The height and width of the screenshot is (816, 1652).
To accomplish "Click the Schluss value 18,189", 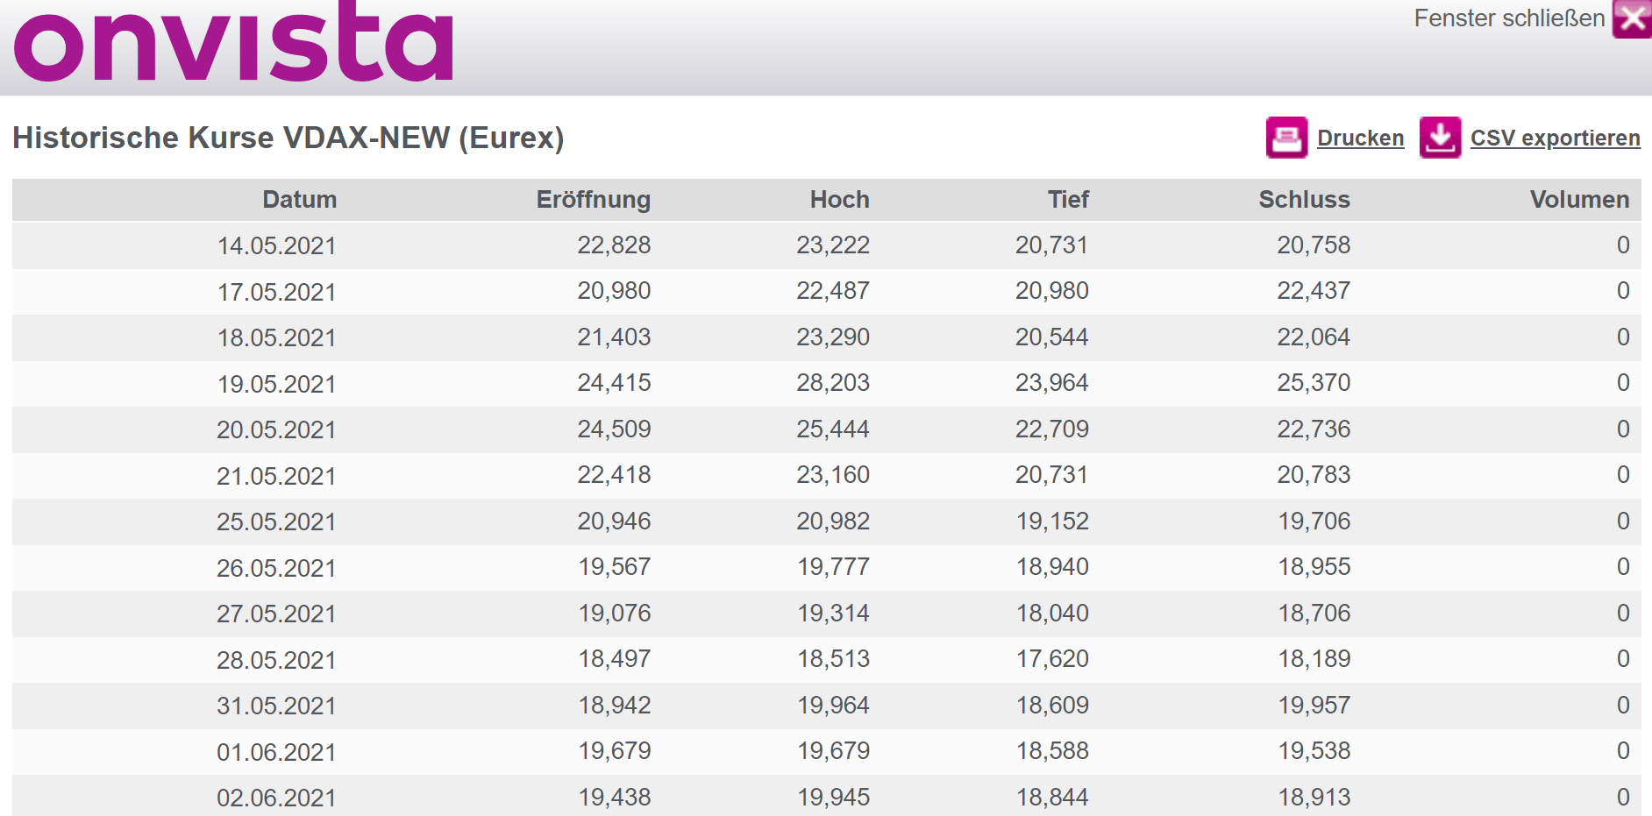I will click(x=1314, y=659).
